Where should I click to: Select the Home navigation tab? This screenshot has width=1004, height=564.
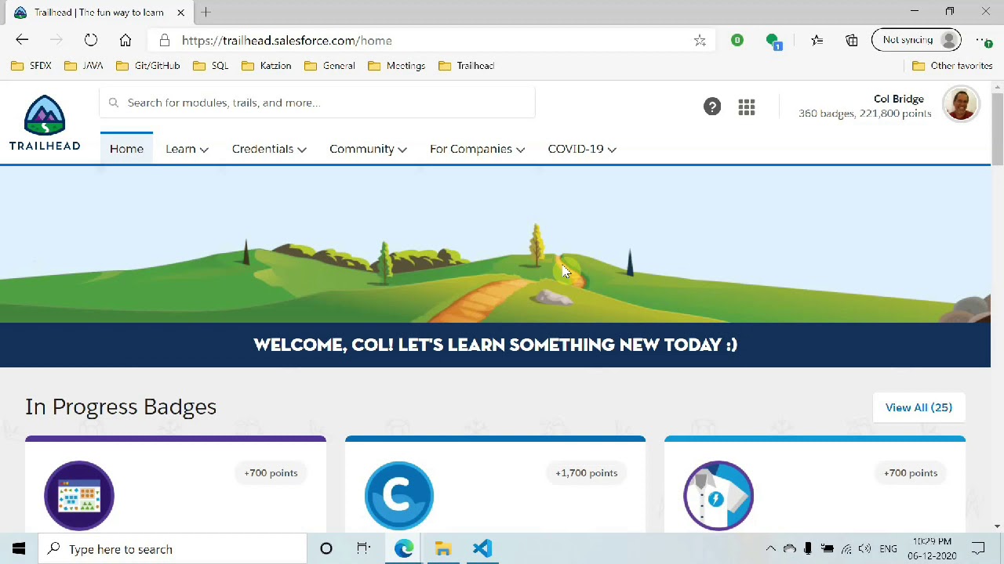point(126,149)
